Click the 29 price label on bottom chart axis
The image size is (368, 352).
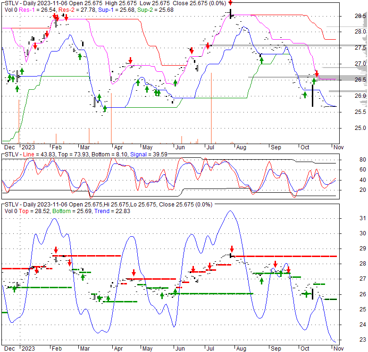(x=363, y=249)
